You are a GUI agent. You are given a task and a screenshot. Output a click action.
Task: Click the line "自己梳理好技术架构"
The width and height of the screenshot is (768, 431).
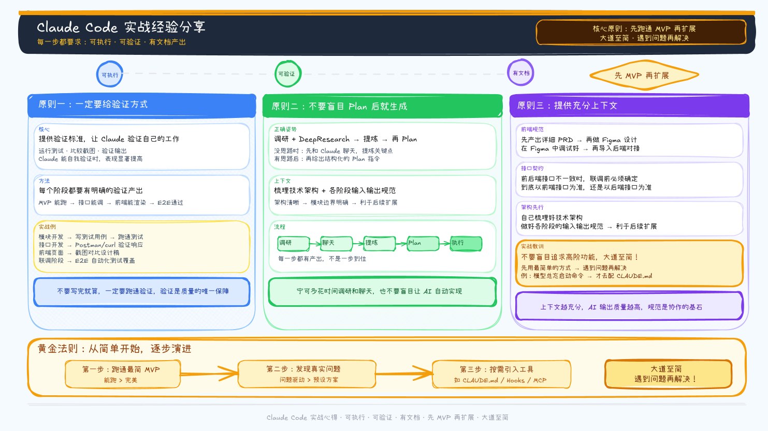tap(552, 218)
